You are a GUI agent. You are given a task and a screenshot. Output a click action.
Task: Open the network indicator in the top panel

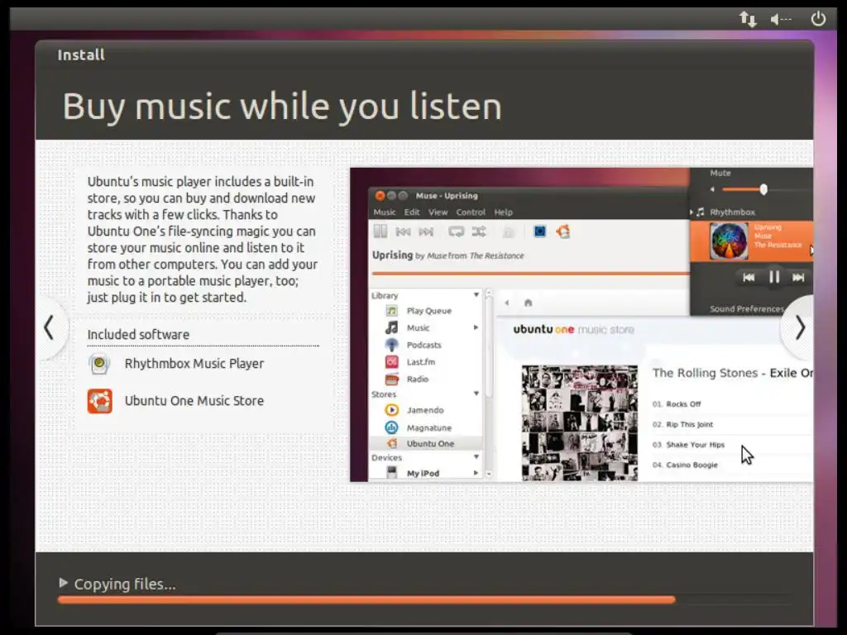click(748, 19)
